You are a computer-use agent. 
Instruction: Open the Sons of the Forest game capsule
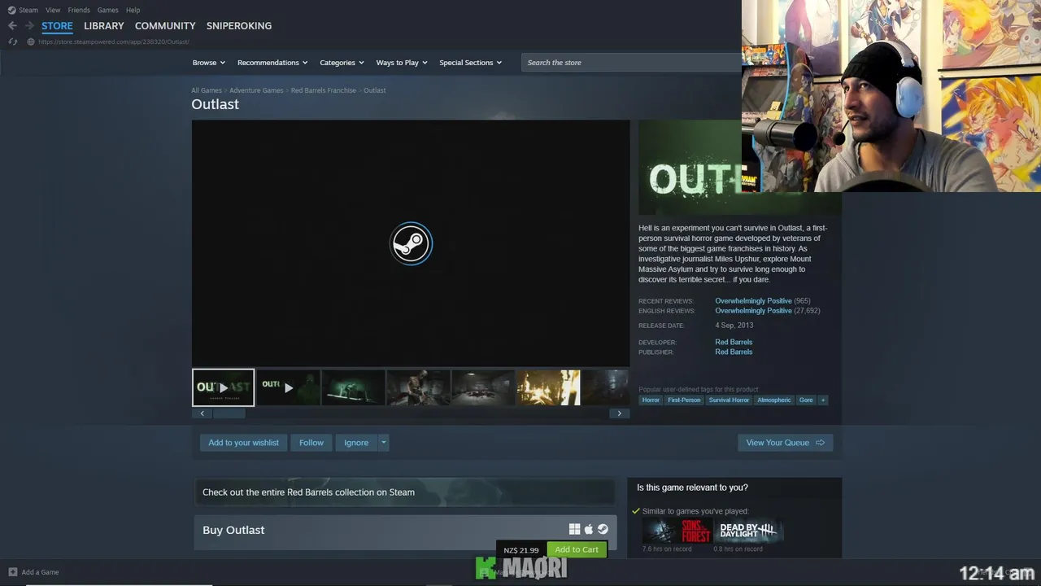pos(677,531)
